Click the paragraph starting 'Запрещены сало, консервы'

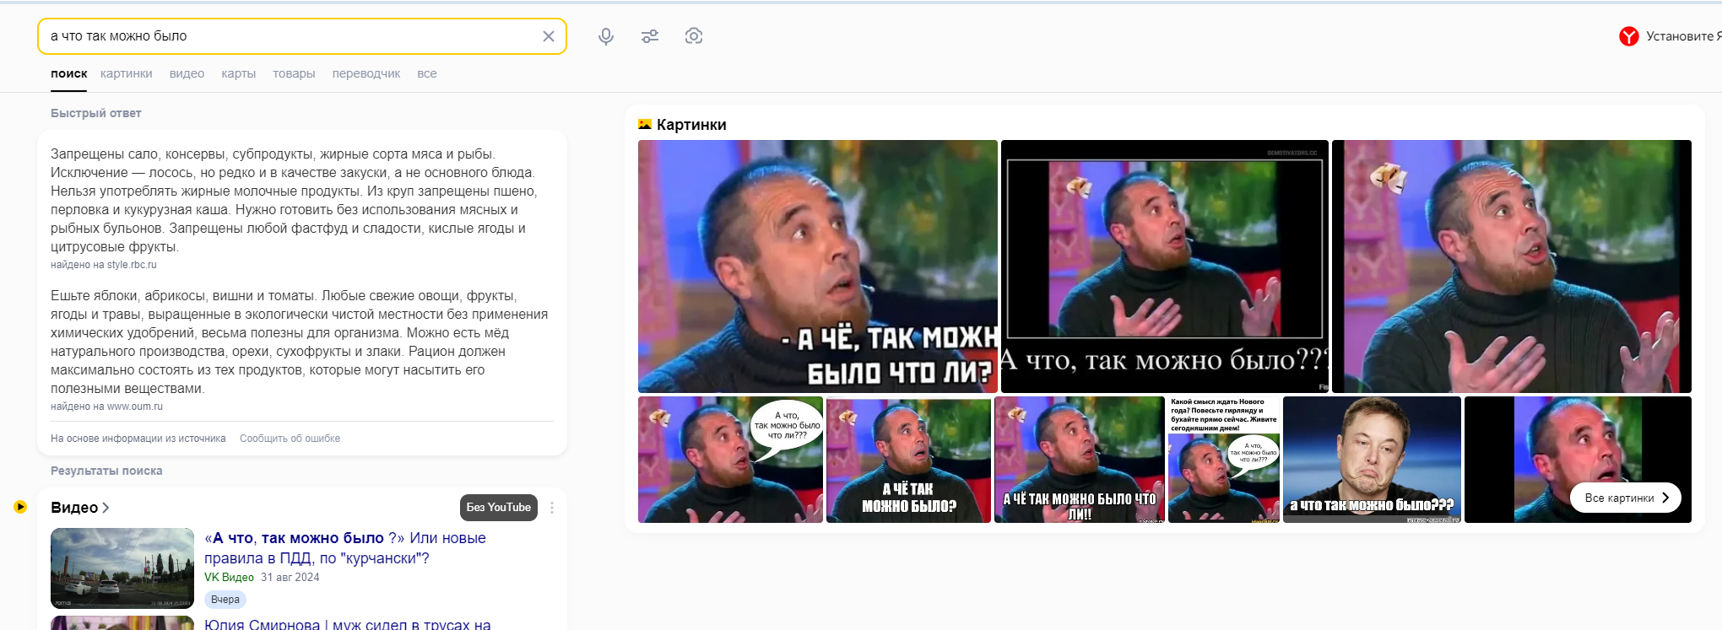tap(295, 201)
